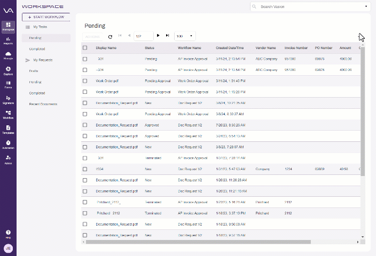
Task: Refresh the Pending list
Action: pyautogui.click(x=110, y=37)
